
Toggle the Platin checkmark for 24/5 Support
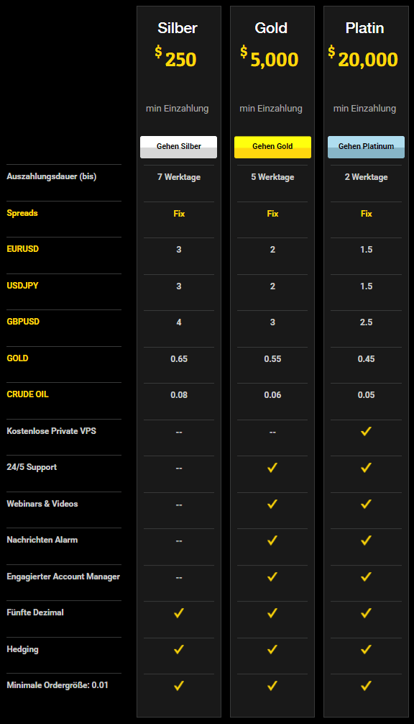(366, 467)
